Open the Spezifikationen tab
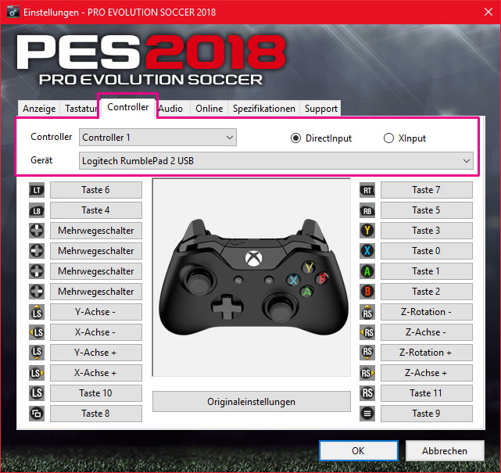 (x=264, y=109)
